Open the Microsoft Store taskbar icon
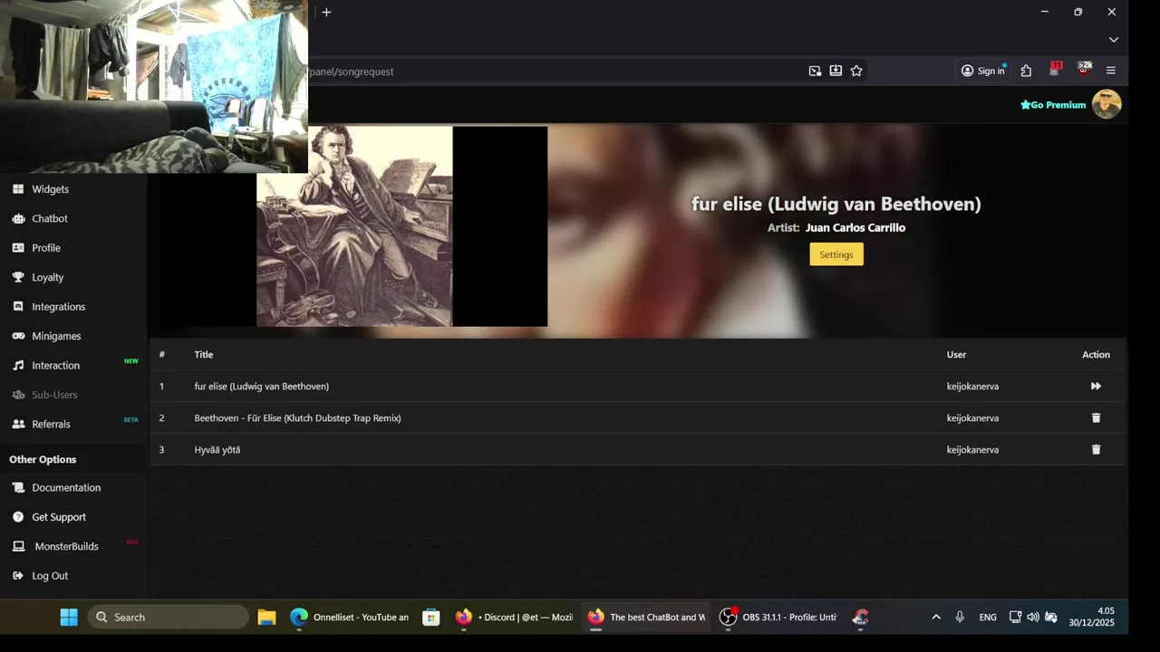The width and height of the screenshot is (1160, 652). [x=431, y=617]
